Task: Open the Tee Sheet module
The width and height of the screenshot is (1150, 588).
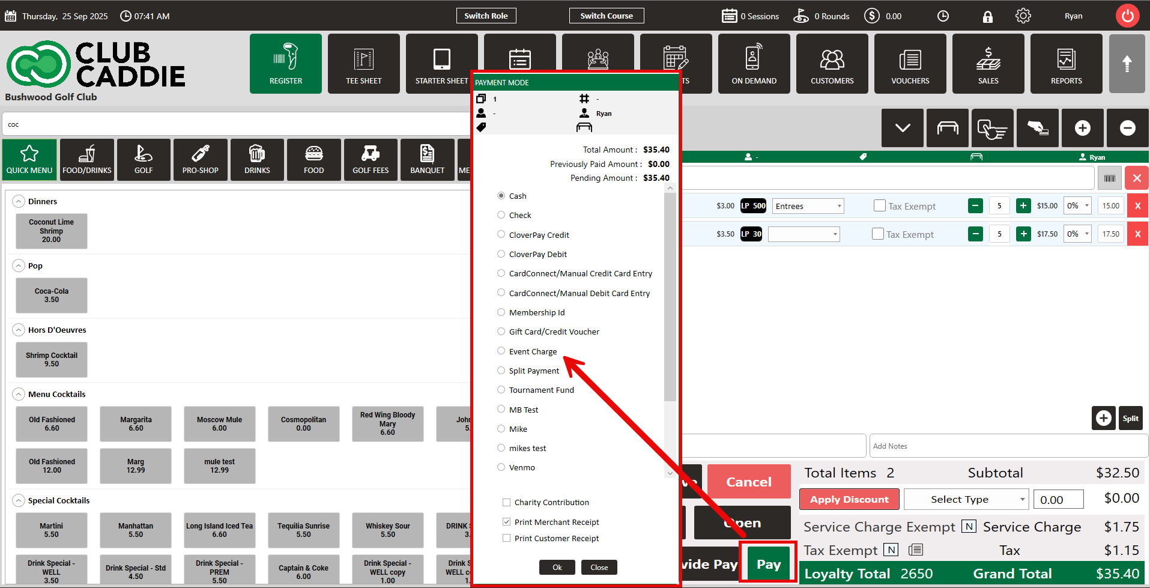Action: 363,64
